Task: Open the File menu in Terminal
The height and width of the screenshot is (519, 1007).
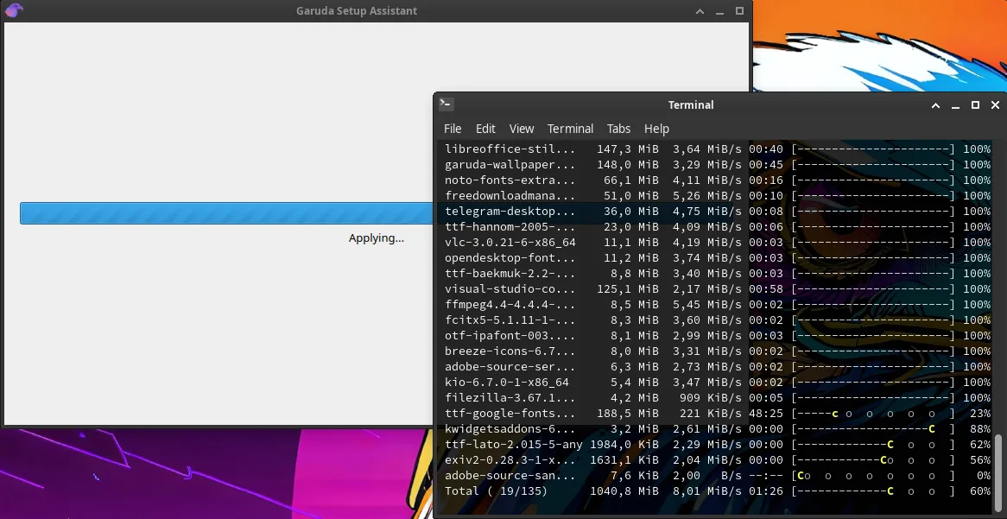Action: pyautogui.click(x=453, y=129)
